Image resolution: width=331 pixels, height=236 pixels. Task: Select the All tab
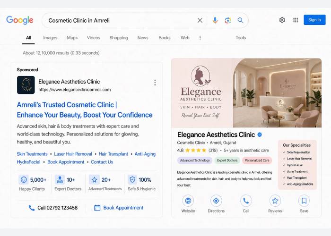(x=28, y=38)
